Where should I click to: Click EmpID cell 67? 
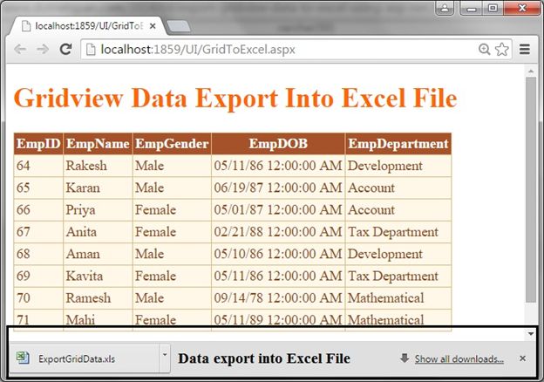[38, 232]
